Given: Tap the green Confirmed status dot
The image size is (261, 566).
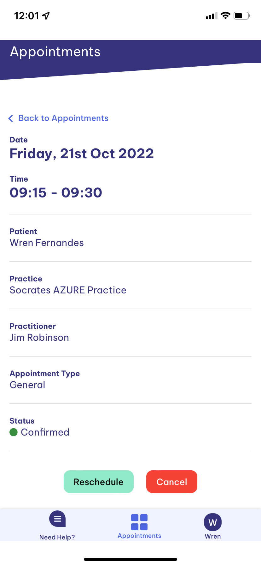Looking at the screenshot, I should pyautogui.click(x=14, y=432).
